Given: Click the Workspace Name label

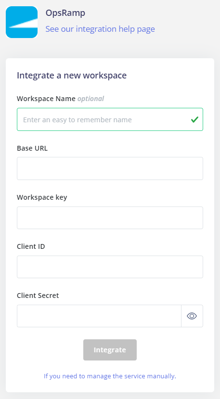Looking at the screenshot, I should tap(46, 99).
